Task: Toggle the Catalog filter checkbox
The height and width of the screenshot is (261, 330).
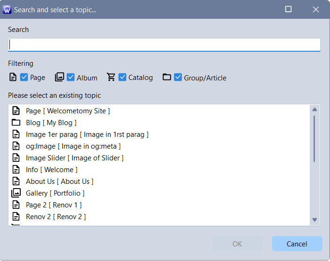Action: click(122, 77)
